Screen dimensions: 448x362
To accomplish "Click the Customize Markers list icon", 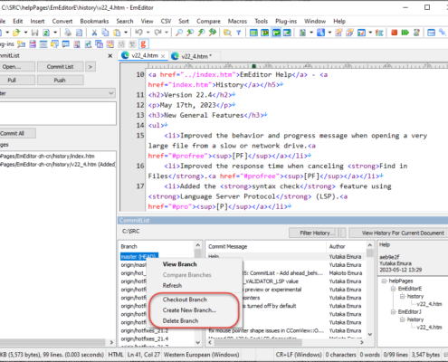I will 379,33.
